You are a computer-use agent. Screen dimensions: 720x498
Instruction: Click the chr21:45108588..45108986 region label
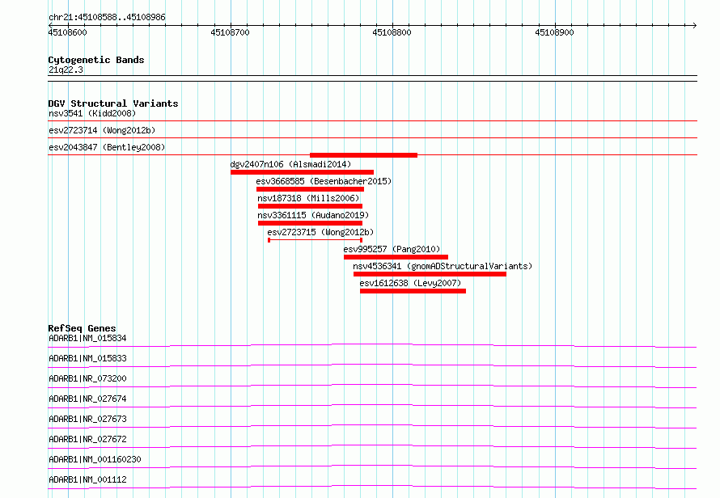pyautogui.click(x=107, y=17)
